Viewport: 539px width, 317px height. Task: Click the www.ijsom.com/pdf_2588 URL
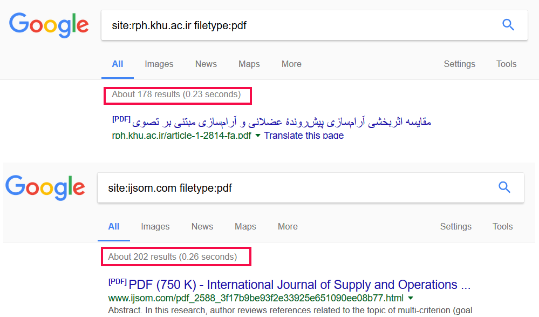click(x=256, y=298)
